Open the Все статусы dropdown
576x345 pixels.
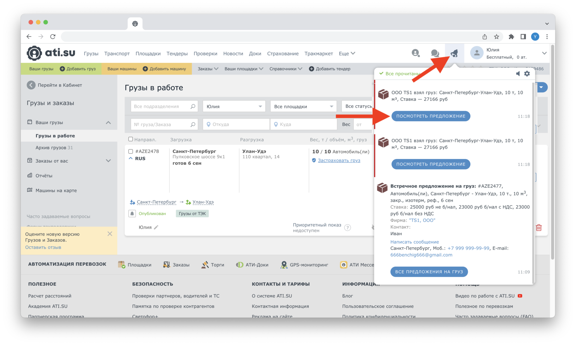(x=357, y=106)
